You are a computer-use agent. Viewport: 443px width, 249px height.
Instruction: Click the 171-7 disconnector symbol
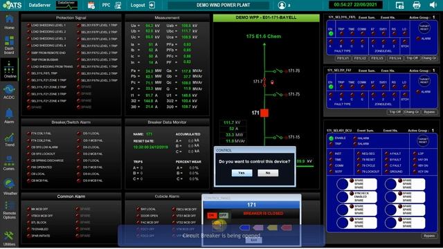point(264,82)
